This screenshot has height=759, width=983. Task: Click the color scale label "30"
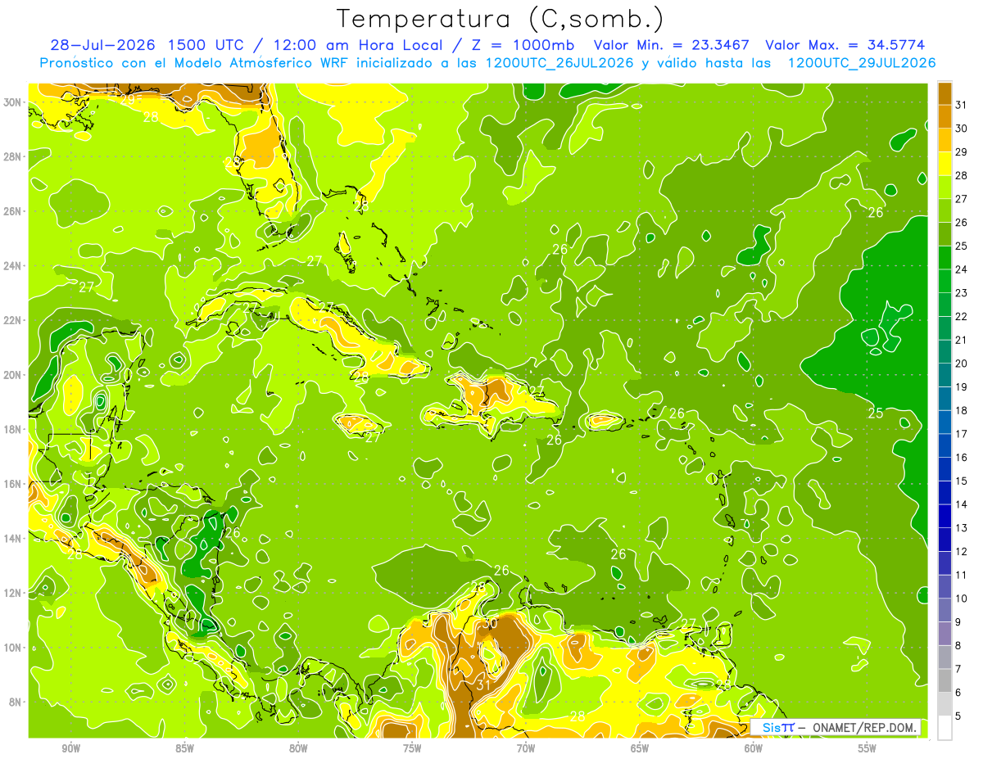point(962,129)
